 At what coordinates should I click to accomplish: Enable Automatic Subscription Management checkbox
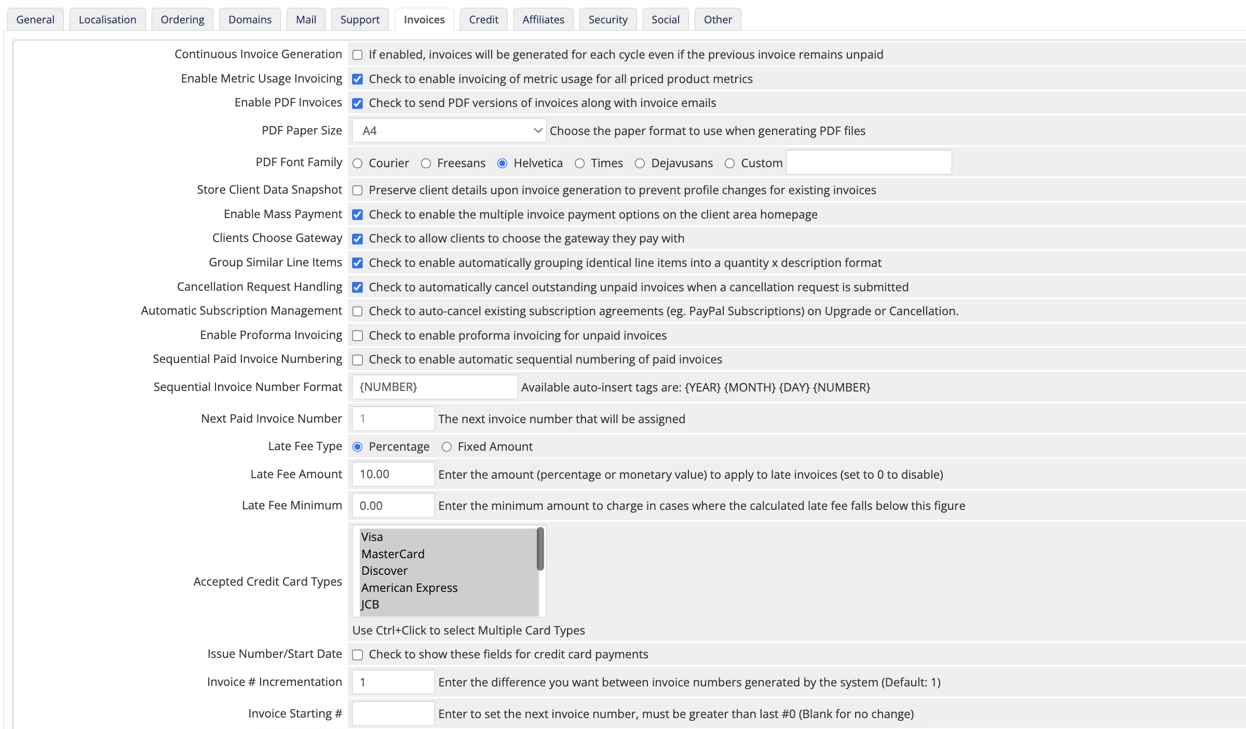(357, 312)
